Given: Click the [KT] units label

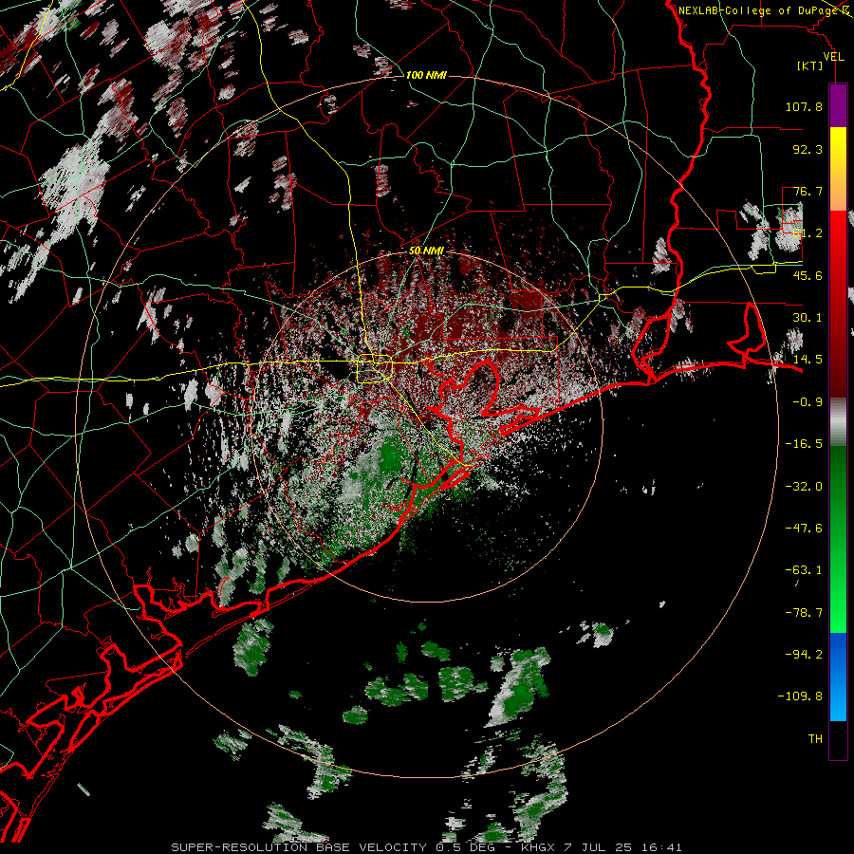Looking at the screenshot, I should (x=809, y=65).
